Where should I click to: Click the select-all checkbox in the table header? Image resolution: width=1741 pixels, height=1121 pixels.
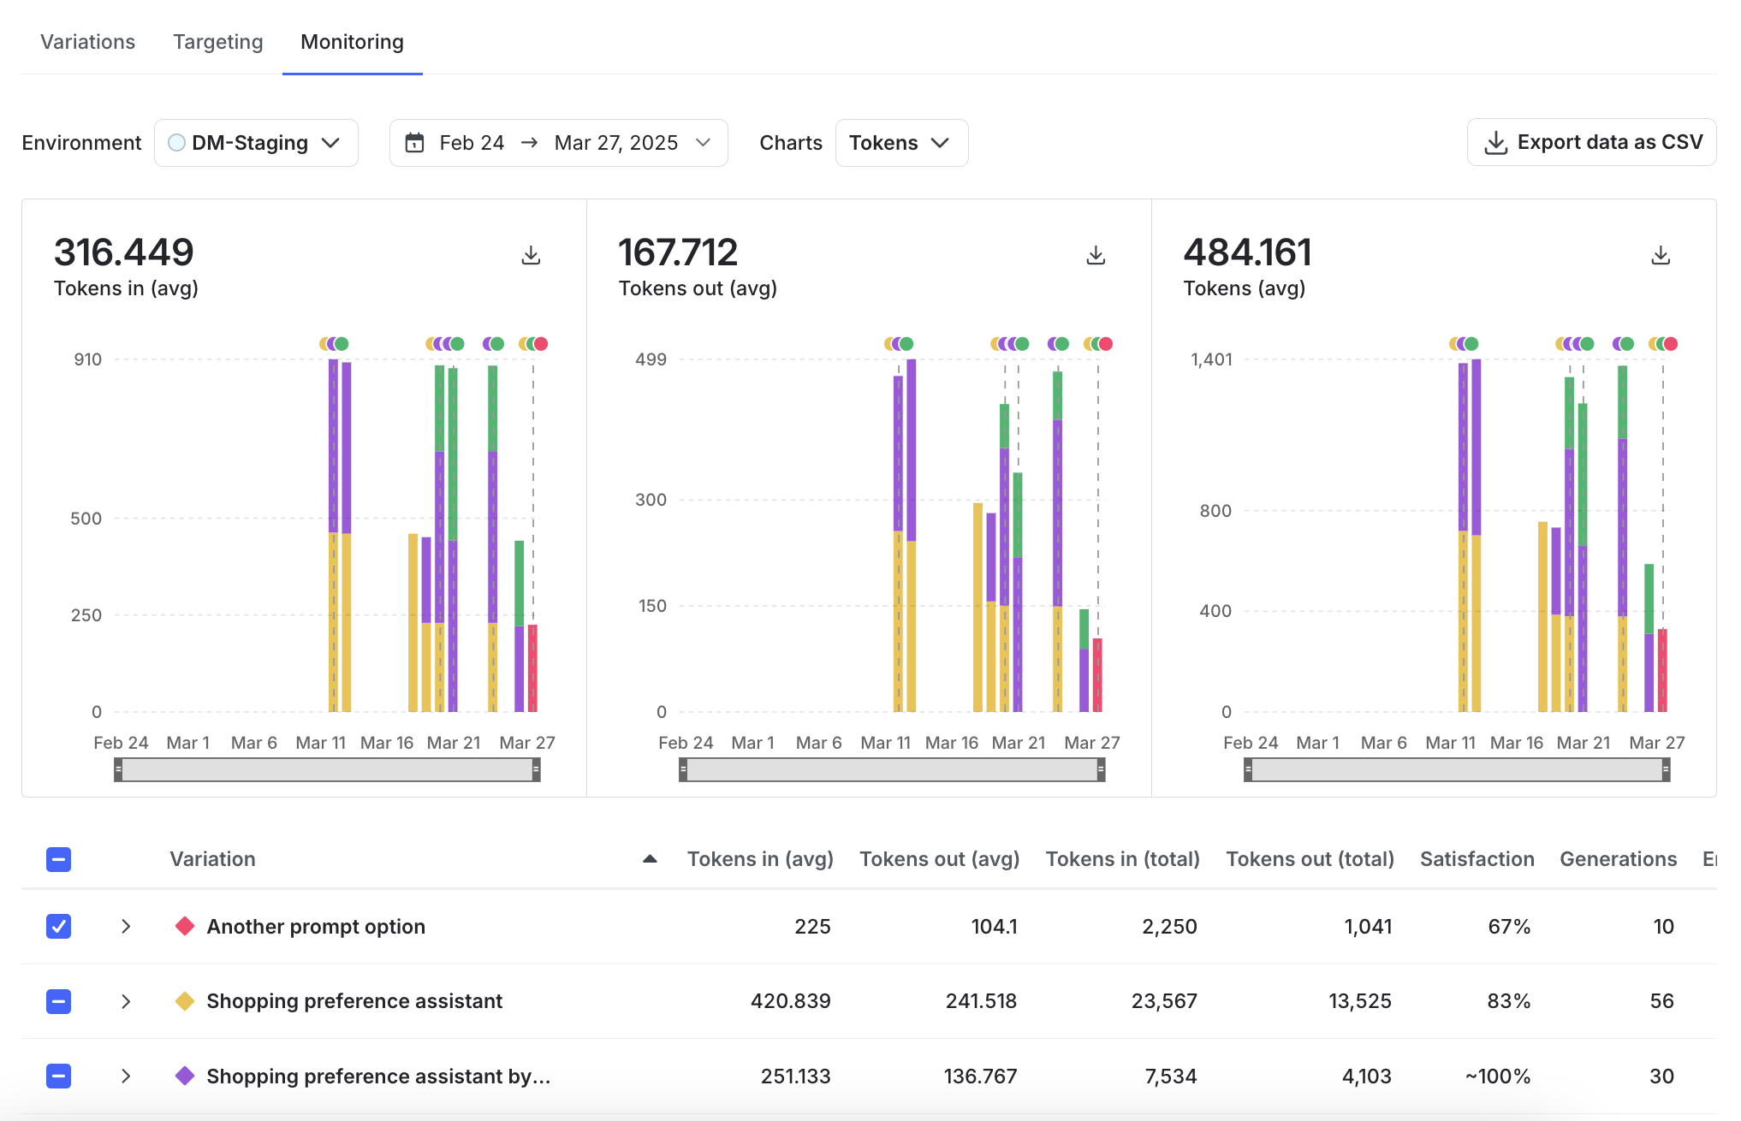[58, 859]
